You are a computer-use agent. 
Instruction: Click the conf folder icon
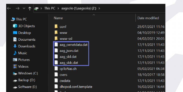click(x=56, y=26)
